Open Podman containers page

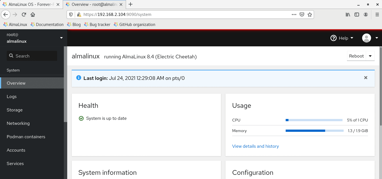coord(32,137)
